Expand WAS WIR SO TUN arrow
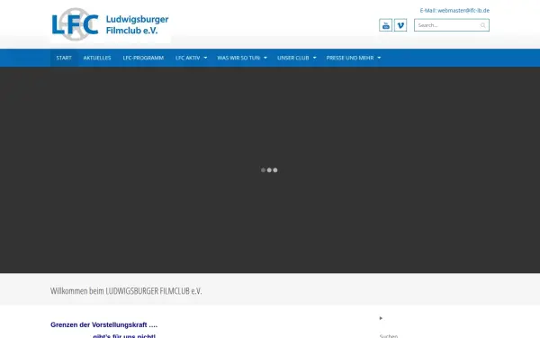Screen dimensions: 540x338 (x=265, y=58)
